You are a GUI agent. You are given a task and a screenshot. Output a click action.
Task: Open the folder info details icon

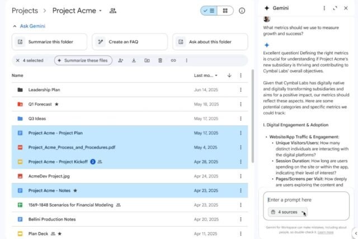coord(242,11)
